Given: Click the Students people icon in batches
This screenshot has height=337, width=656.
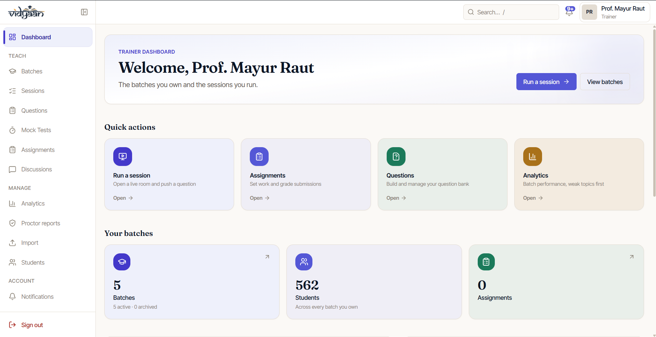Looking at the screenshot, I should coord(304,262).
